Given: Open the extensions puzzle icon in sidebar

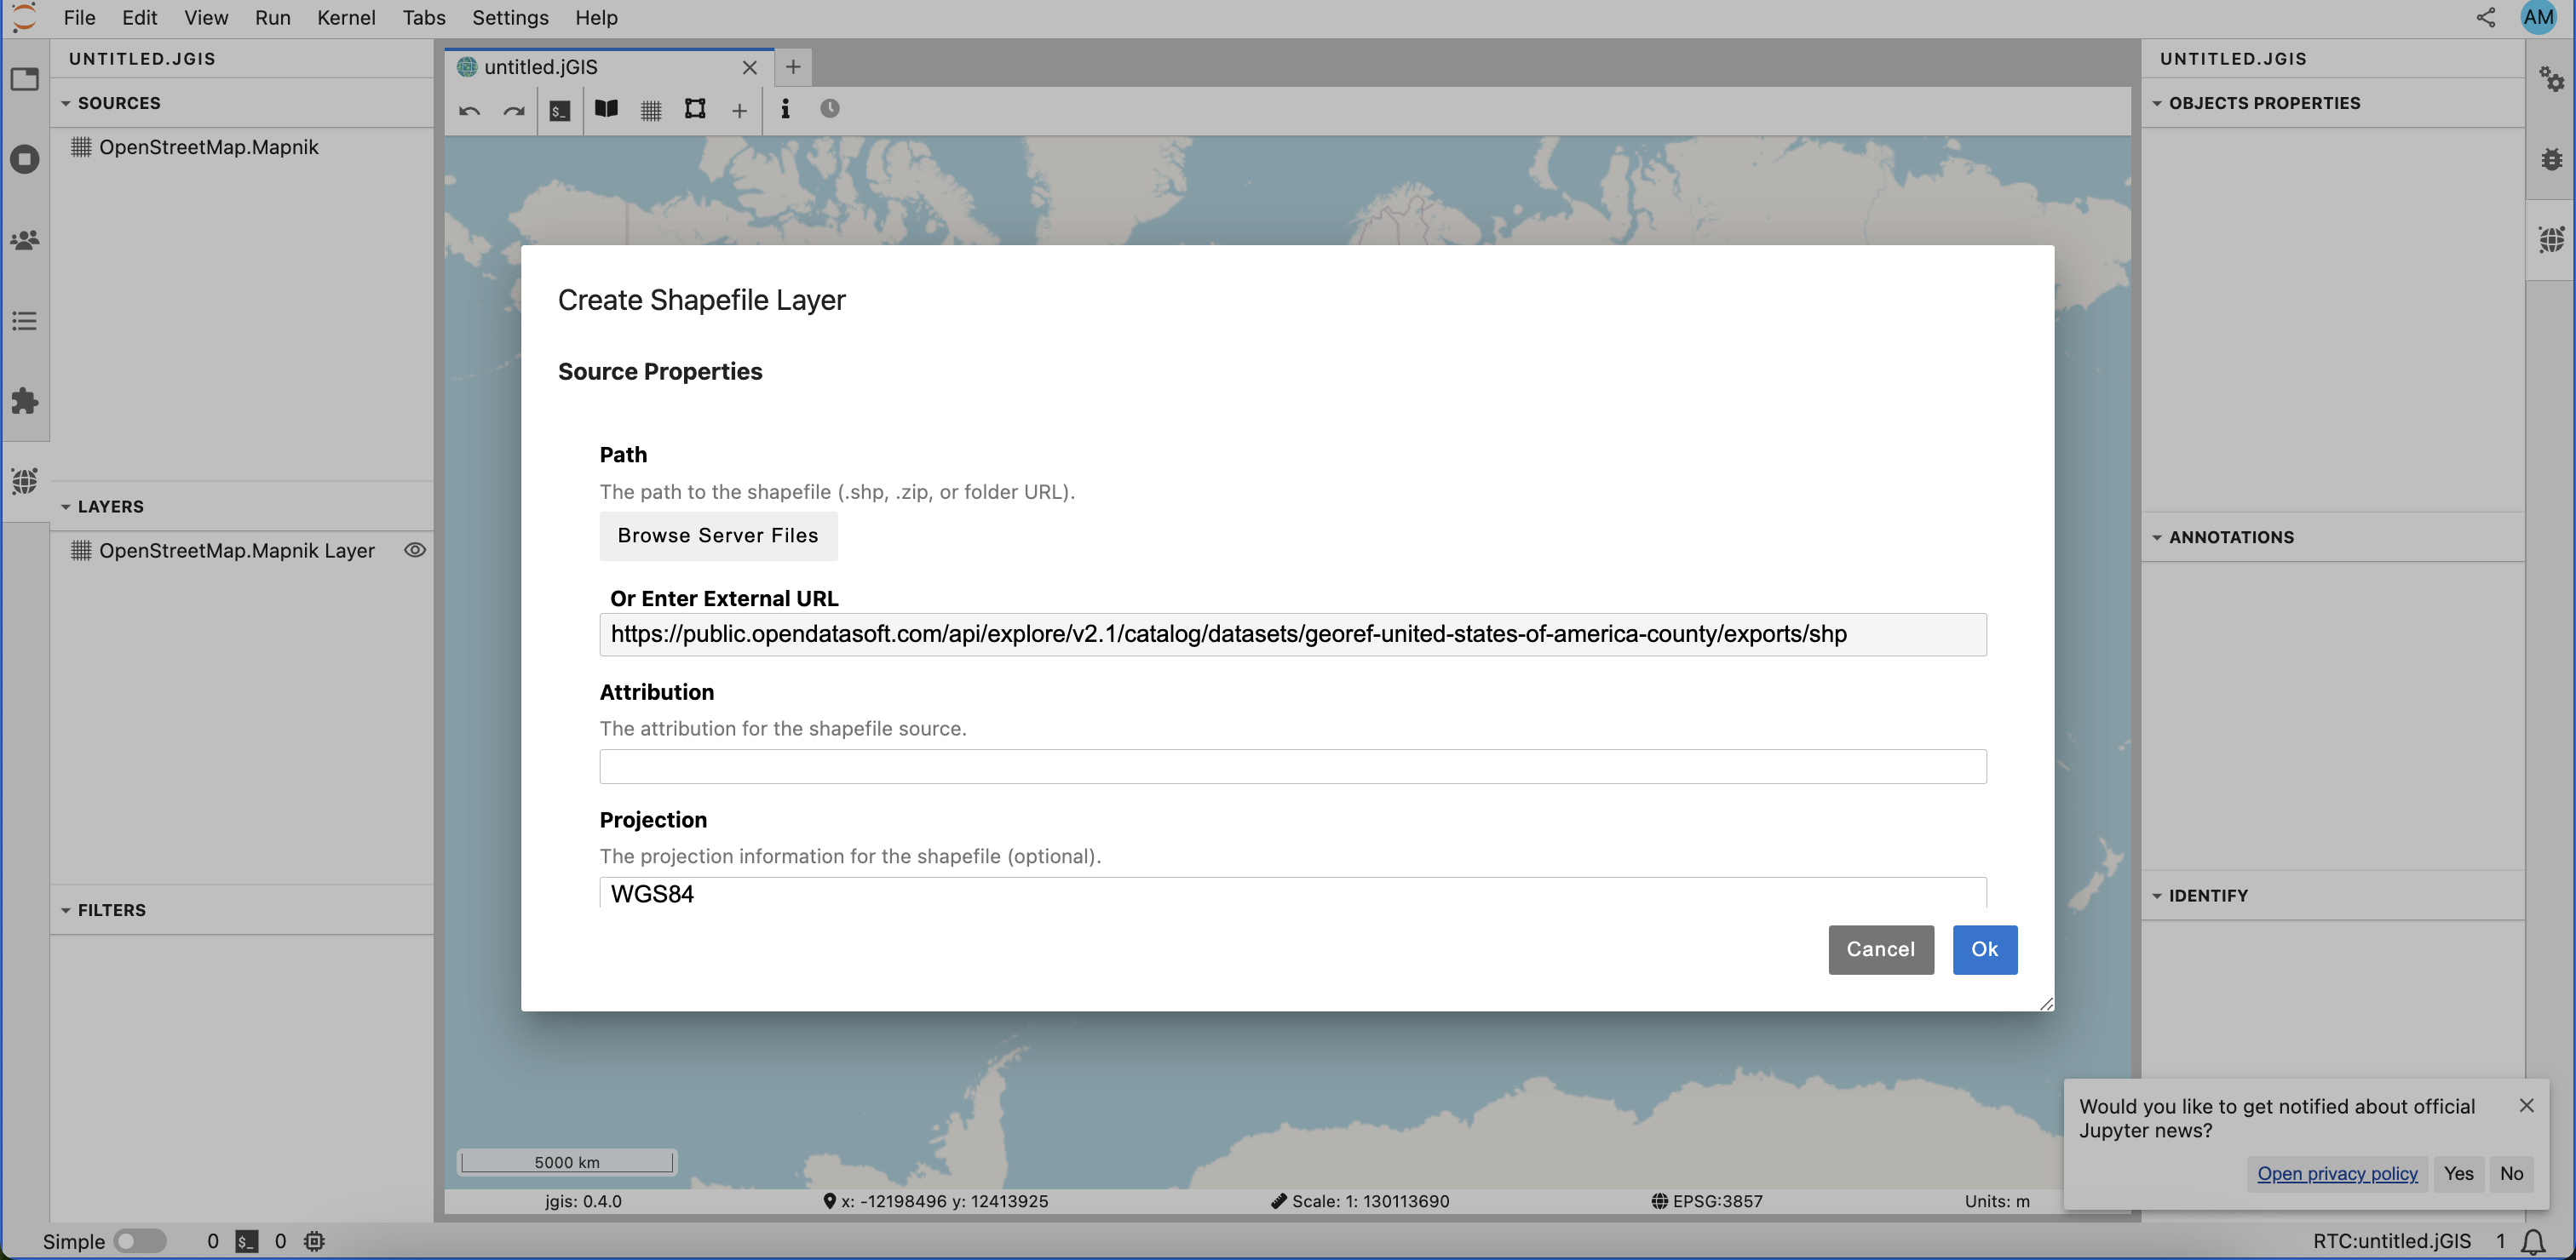Looking at the screenshot, I should (25, 402).
